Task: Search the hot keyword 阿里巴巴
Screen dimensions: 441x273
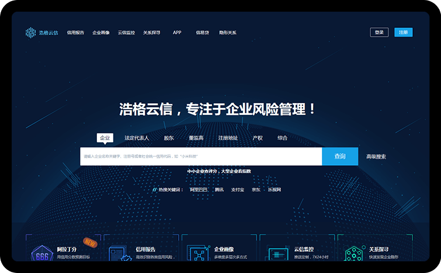Action: pyautogui.click(x=199, y=190)
